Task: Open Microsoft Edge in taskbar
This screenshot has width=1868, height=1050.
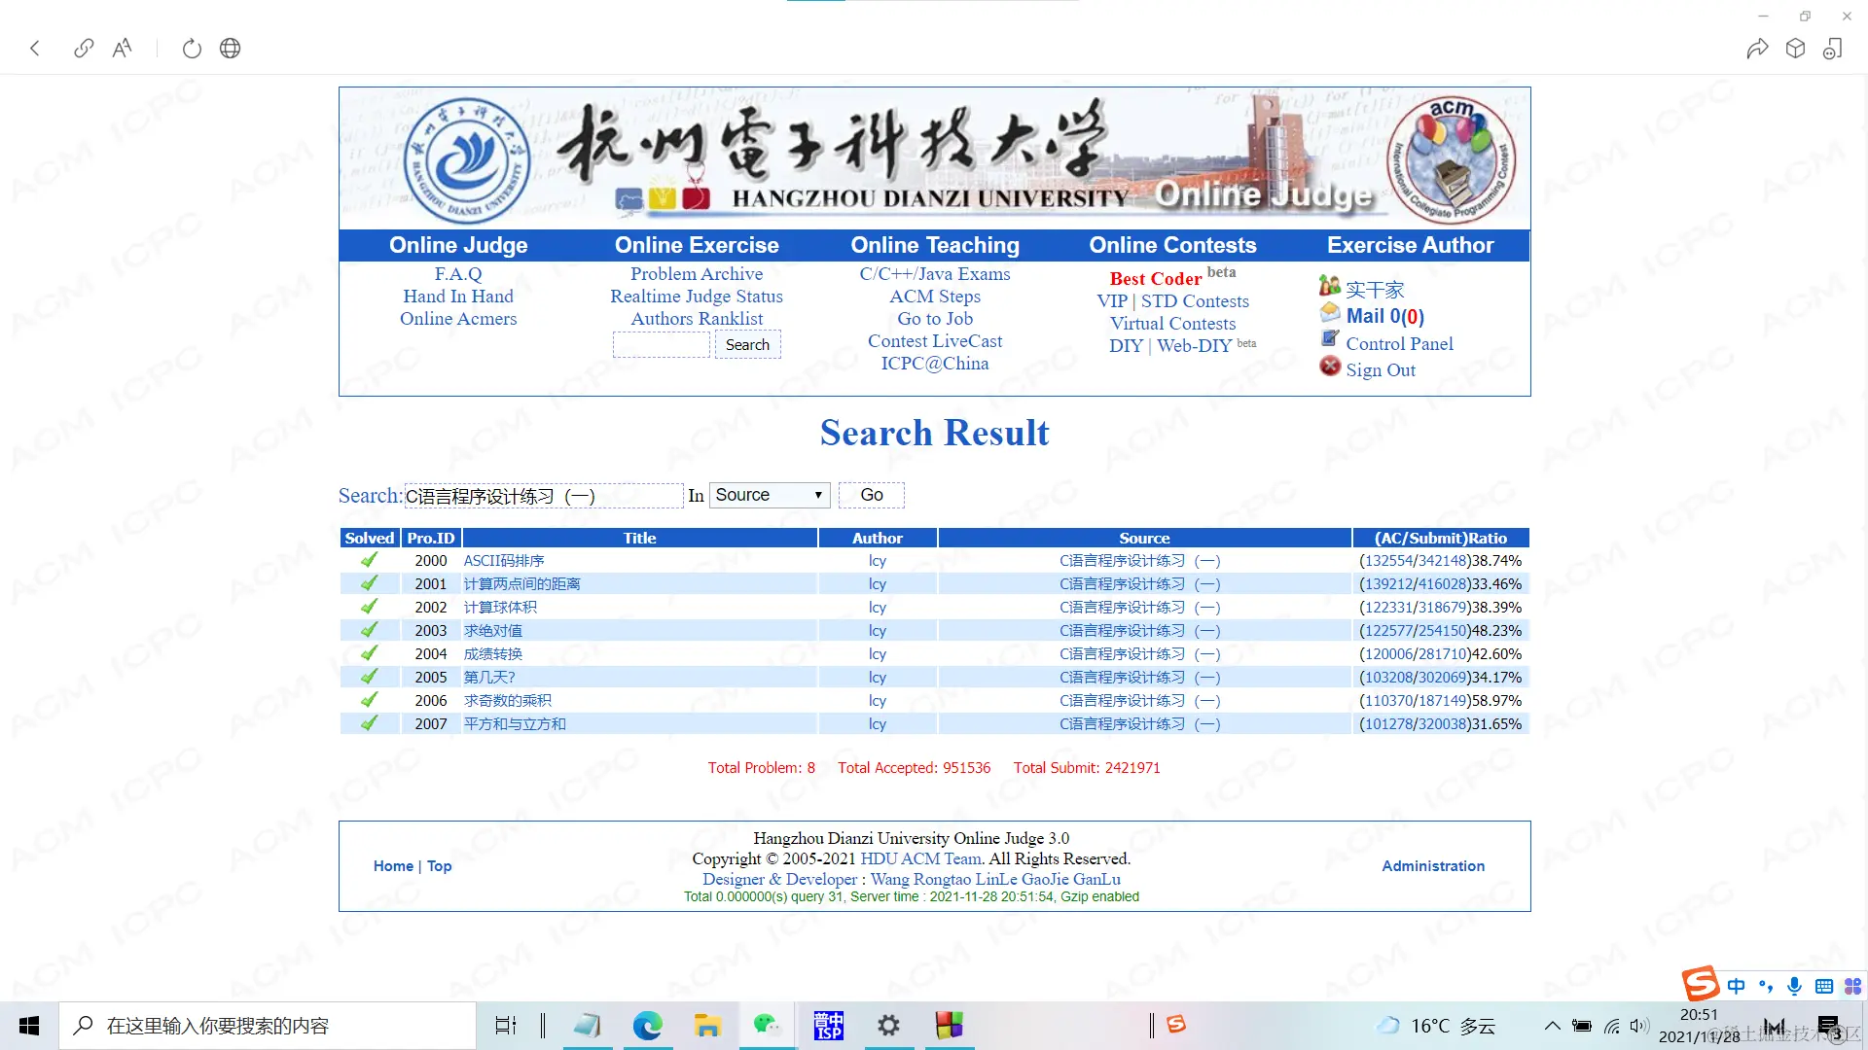Action: click(x=647, y=1026)
